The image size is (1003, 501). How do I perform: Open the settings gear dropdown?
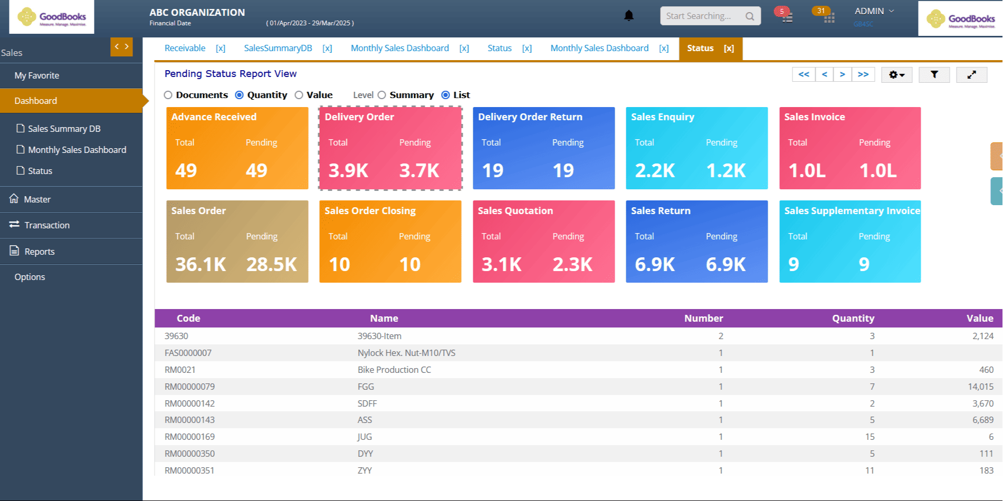point(896,75)
